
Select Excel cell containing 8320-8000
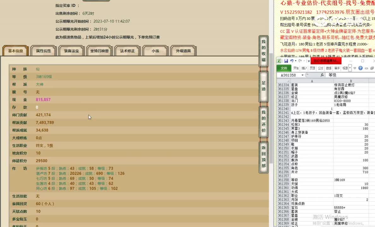tap(351, 101)
